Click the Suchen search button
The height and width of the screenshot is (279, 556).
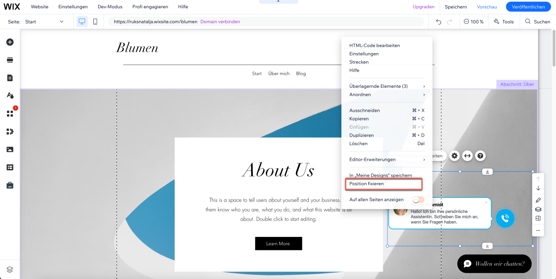pyautogui.click(x=538, y=21)
